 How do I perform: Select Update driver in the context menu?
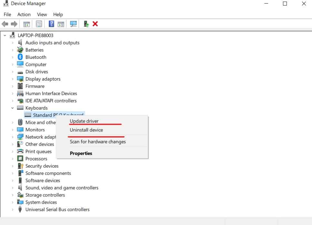tap(84, 121)
